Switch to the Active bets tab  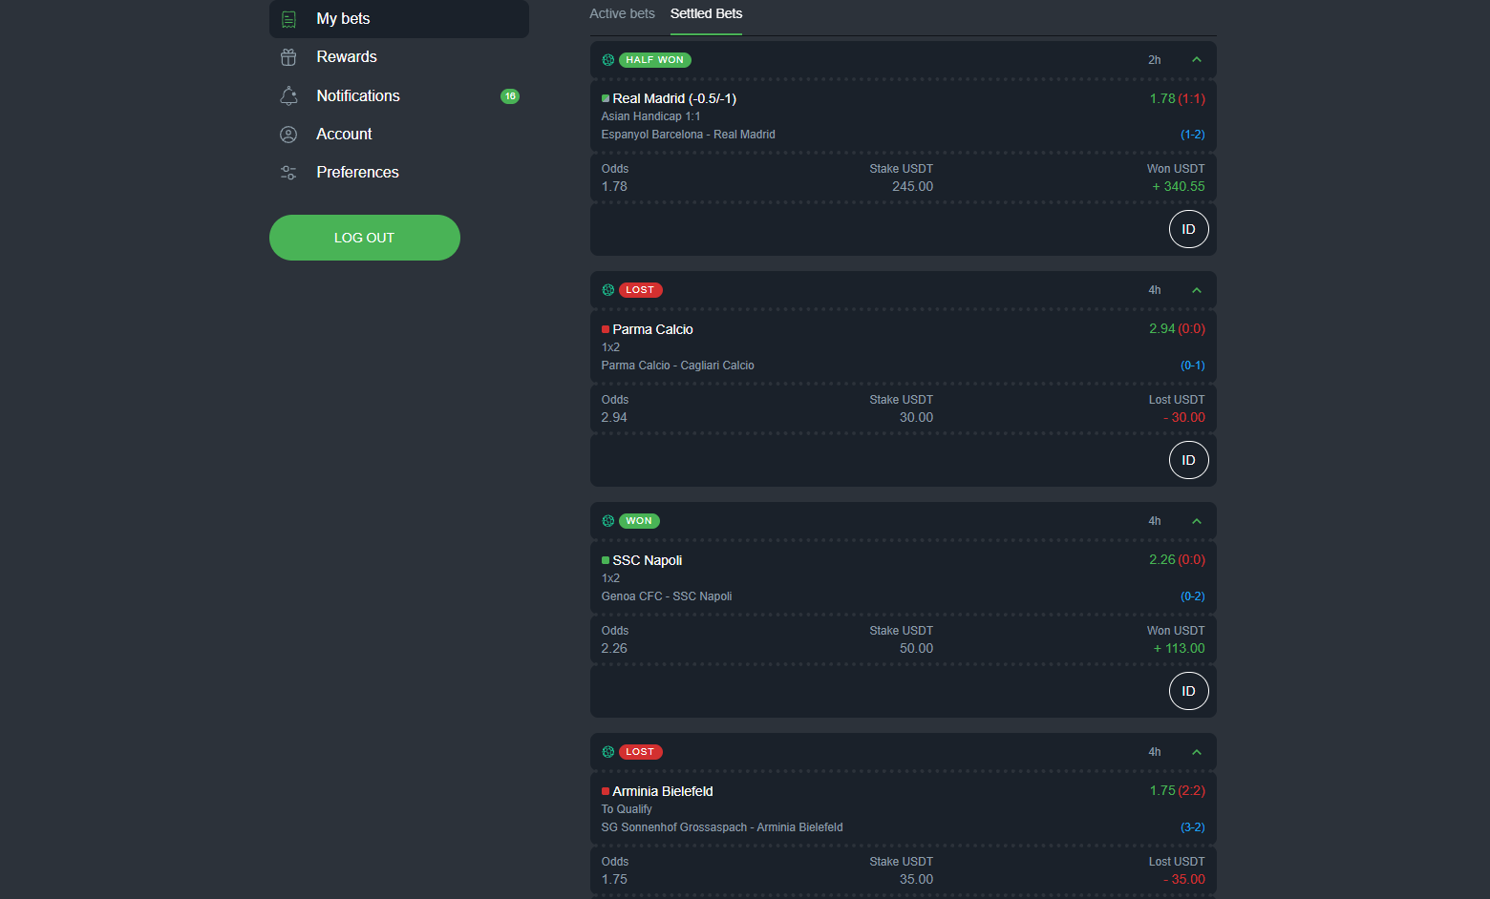(622, 13)
